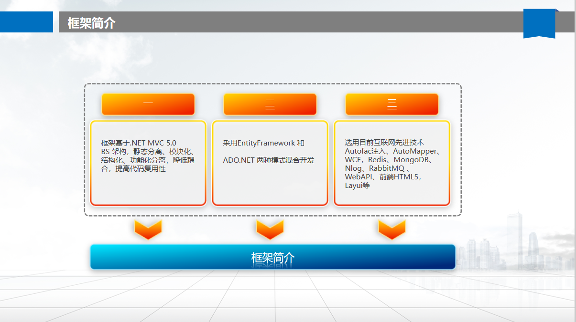Click the 框架简介 title in gray header
This screenshot has height=322, width=576.
(x=91, y=22)
